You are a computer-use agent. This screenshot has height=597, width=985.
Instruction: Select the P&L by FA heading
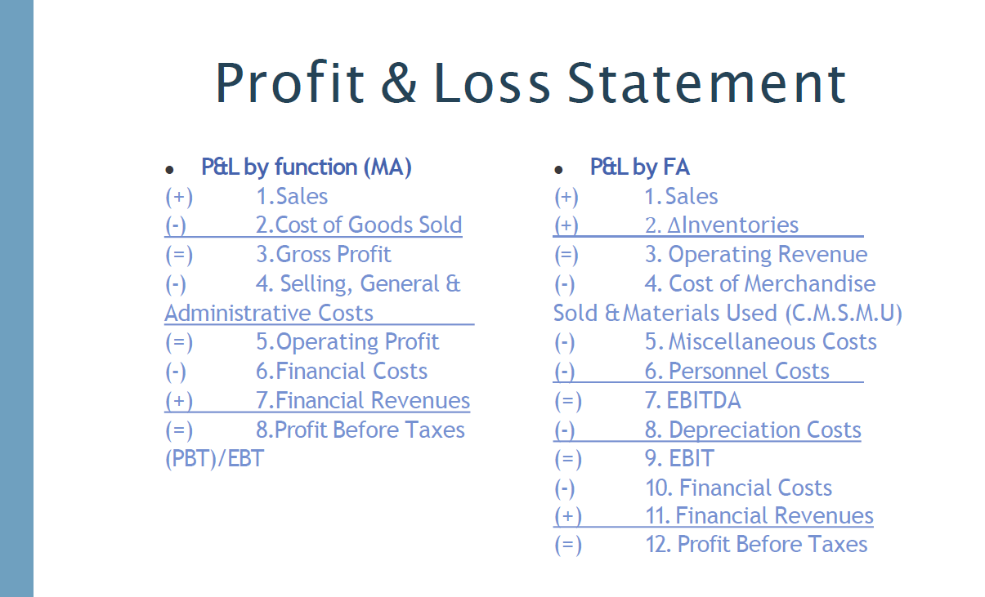(640, 167)
